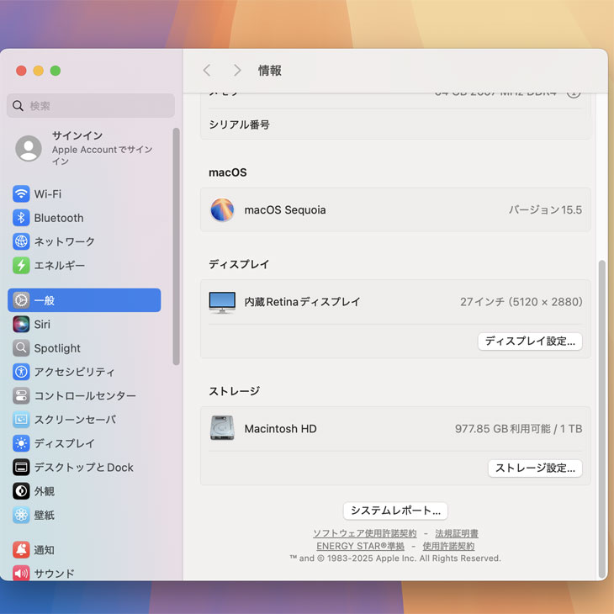Go forward with the right chevron
The image size is (614, 614).
point(237,71)
